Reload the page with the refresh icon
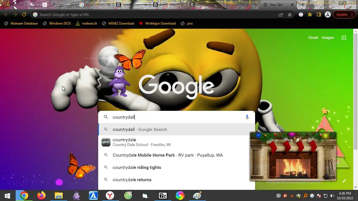 [24, 15]
